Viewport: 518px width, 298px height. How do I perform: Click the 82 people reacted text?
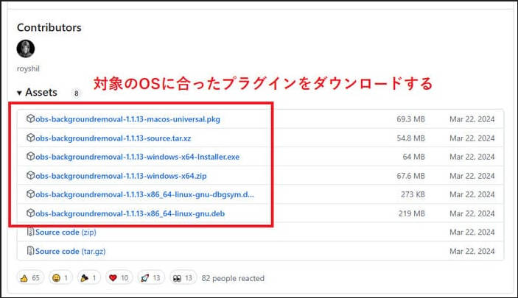(x=233, y=278)
